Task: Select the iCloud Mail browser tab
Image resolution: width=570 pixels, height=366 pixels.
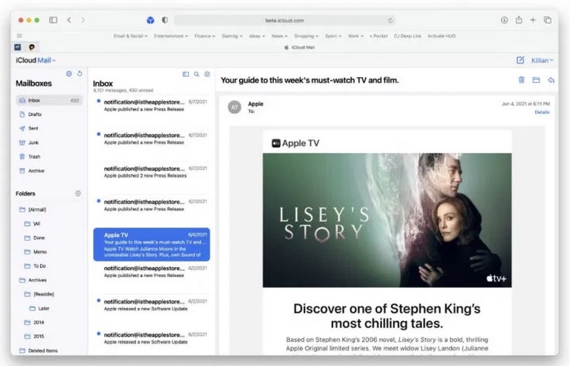Action: point(299,47)
